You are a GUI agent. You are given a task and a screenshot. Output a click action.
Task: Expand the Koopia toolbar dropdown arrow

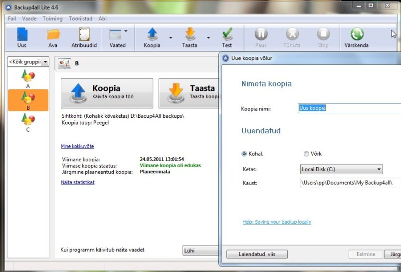(x=171, y=37)
